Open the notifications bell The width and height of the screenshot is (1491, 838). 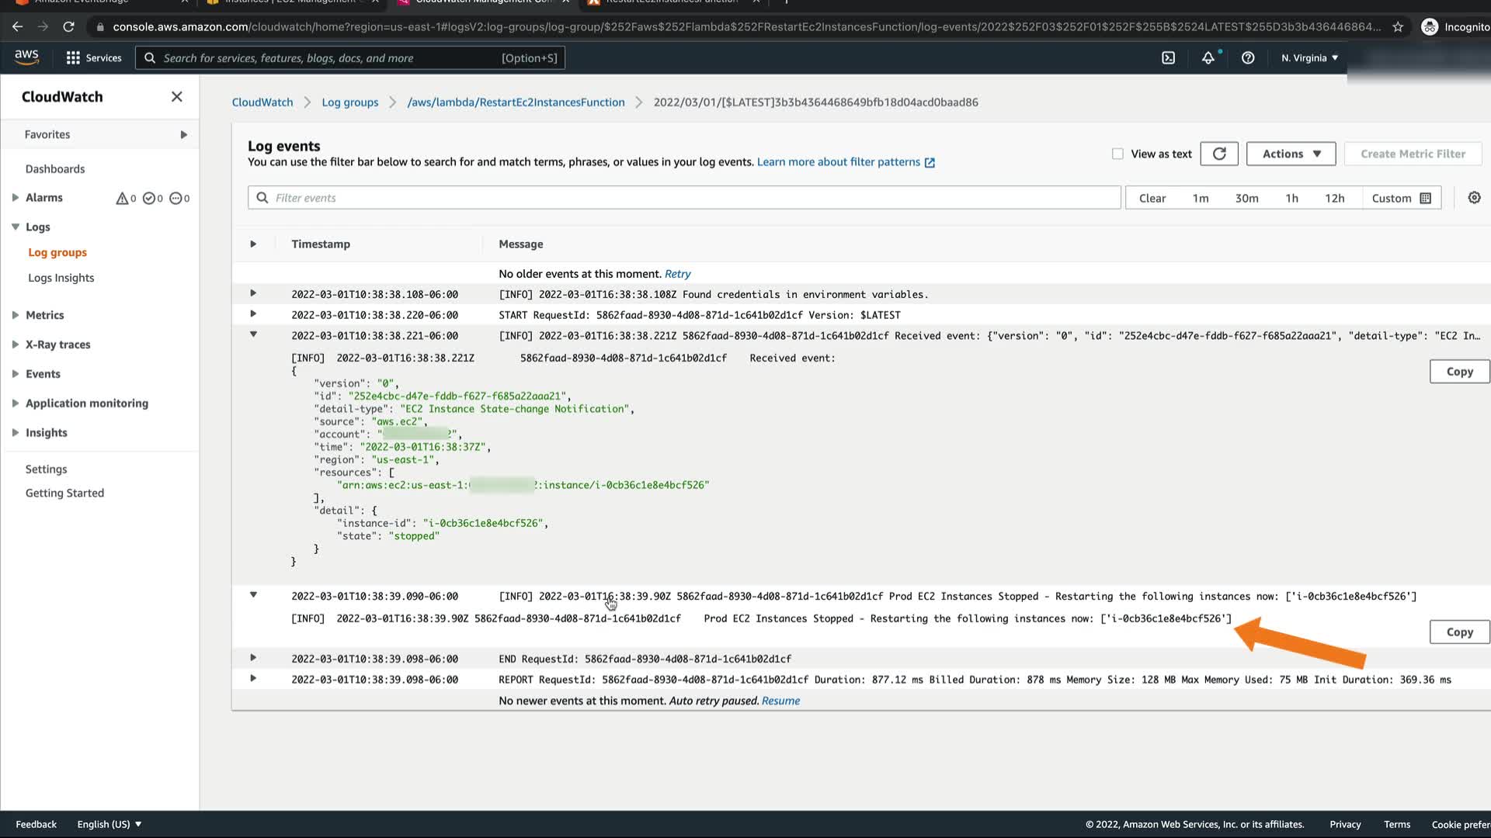click(x=1208, y=58)
